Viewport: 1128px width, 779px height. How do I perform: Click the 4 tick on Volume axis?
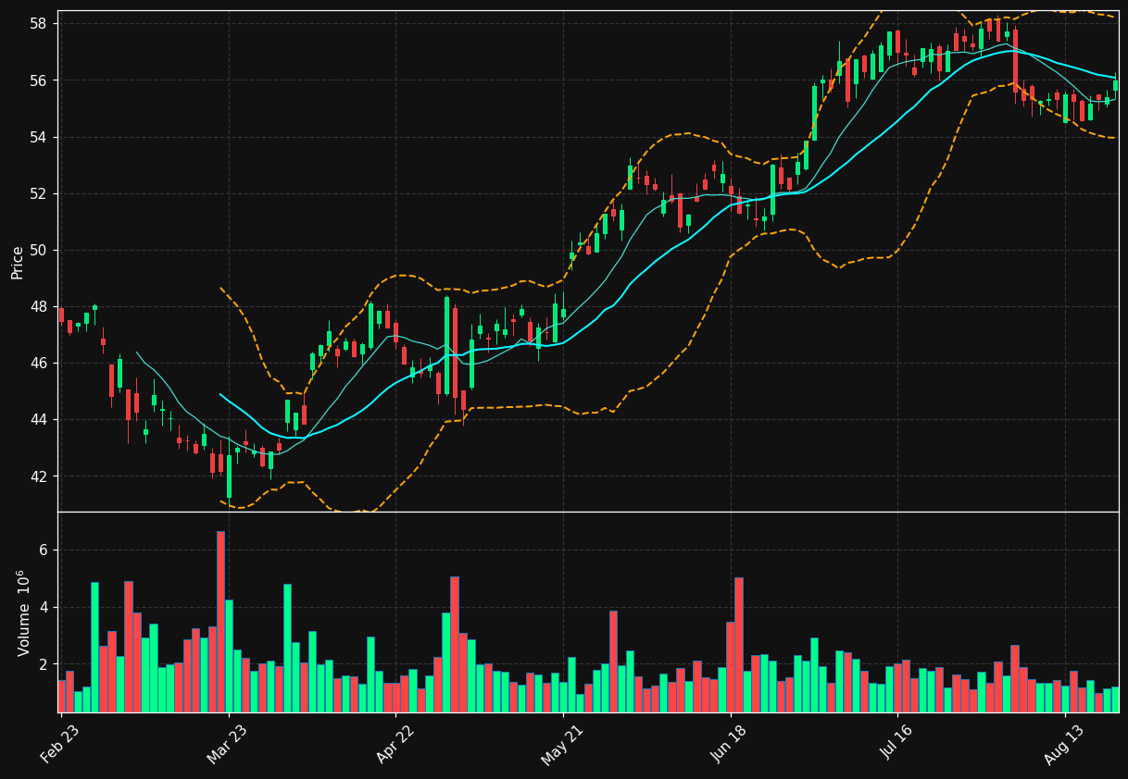point(45,608)
